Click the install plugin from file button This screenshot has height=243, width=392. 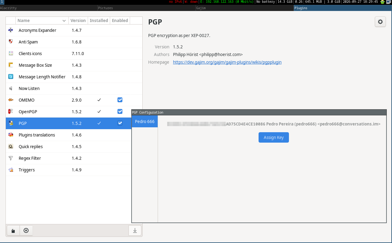tap(13, 230)
